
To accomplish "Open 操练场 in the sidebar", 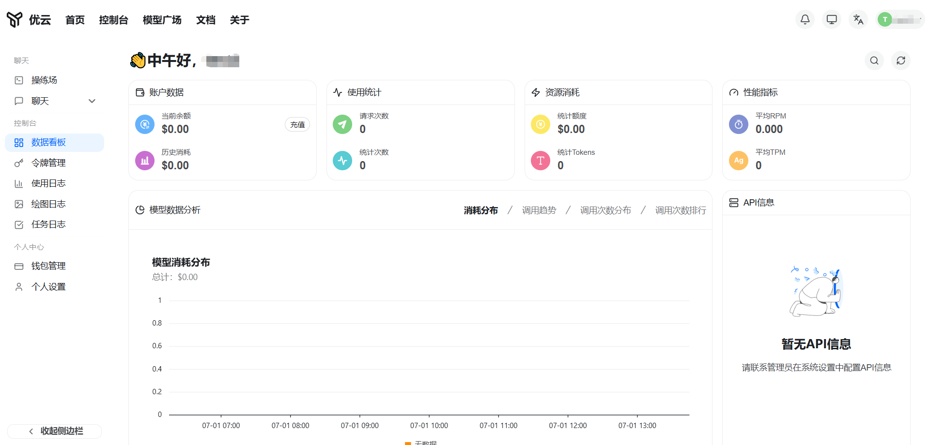I will coord(54,80).
